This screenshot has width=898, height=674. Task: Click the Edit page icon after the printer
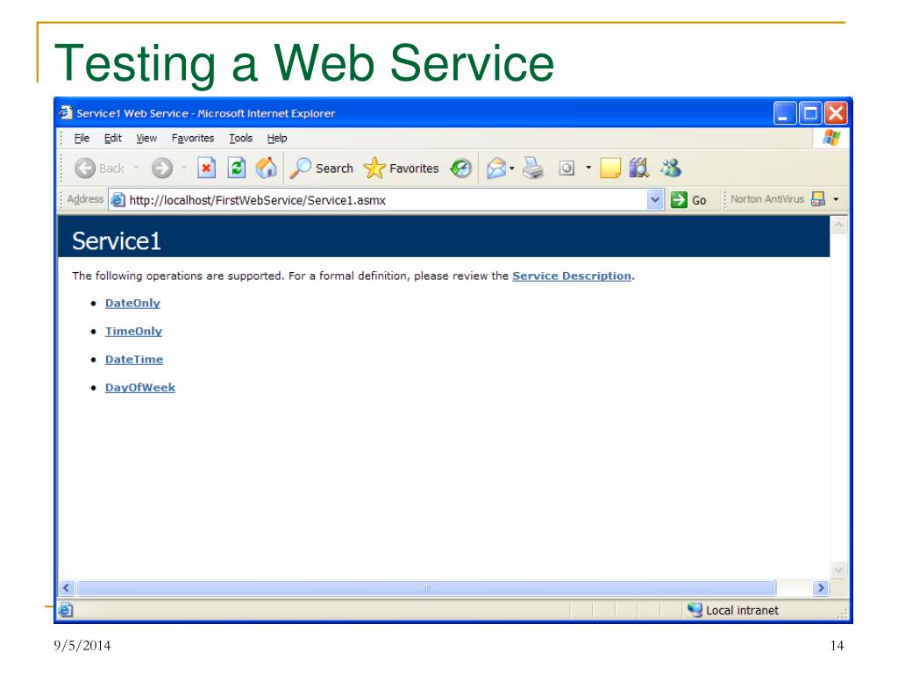[x=567, y=168]
